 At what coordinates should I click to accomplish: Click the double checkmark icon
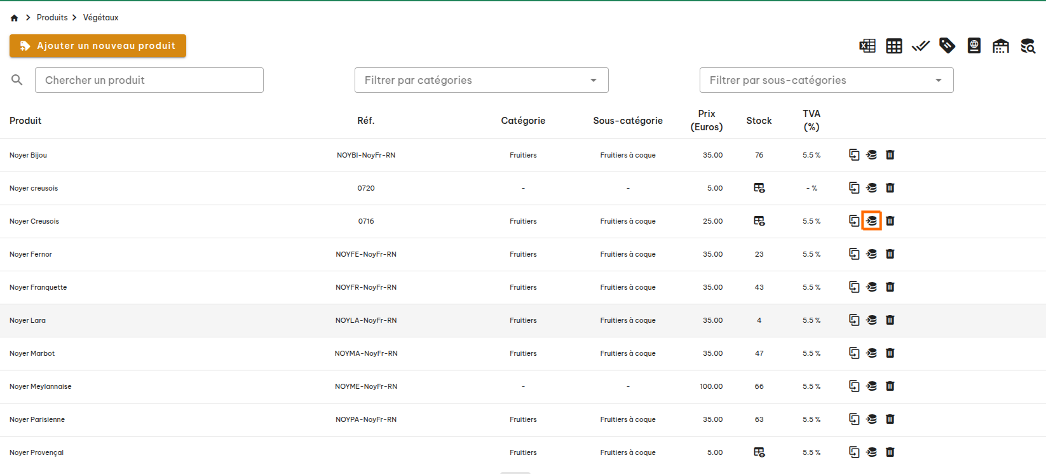(921, 46)
